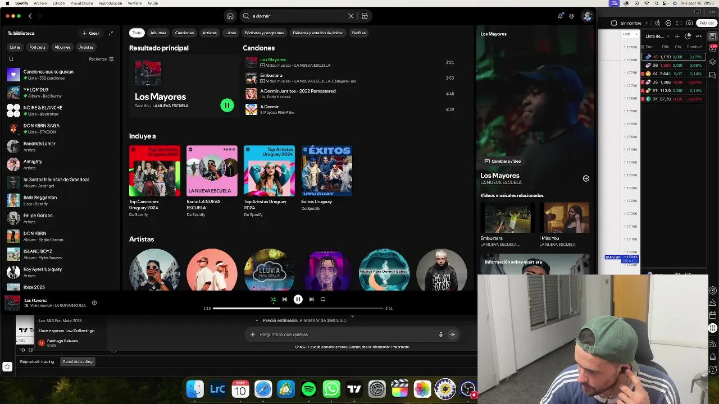Skip to previous track

point(285,300)
